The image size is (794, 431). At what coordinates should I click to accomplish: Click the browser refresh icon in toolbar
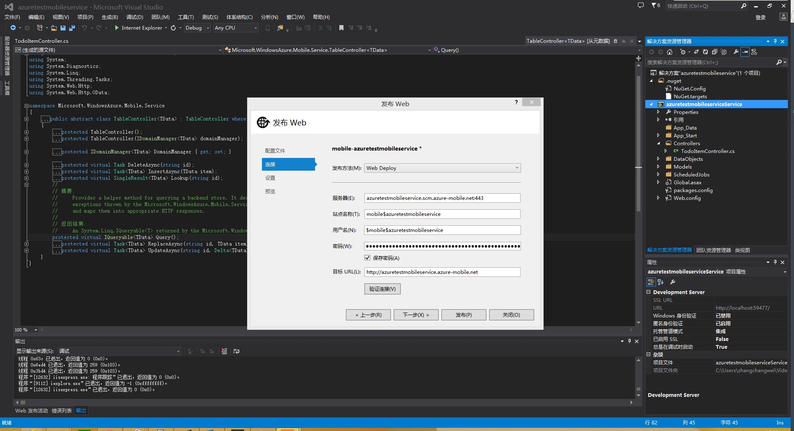tap(173, 28)
